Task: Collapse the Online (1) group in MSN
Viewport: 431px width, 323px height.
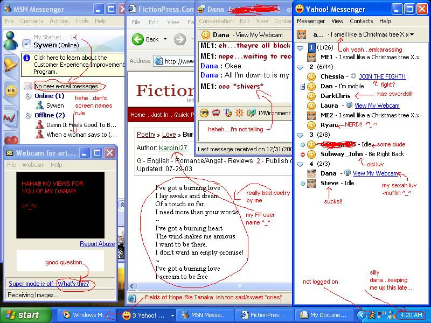Action: point(28,96)
